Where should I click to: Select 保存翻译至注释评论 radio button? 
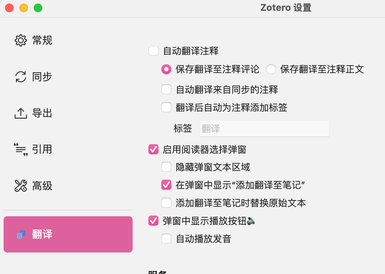click(x=166, y=69)
